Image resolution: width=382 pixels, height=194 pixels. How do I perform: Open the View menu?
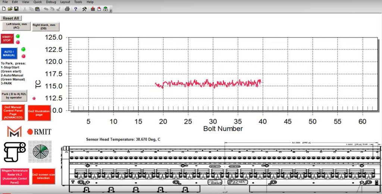pyautogui.click(x=25, y=2)
